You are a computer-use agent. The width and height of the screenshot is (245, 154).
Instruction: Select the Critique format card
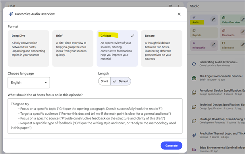coord(117,48)
